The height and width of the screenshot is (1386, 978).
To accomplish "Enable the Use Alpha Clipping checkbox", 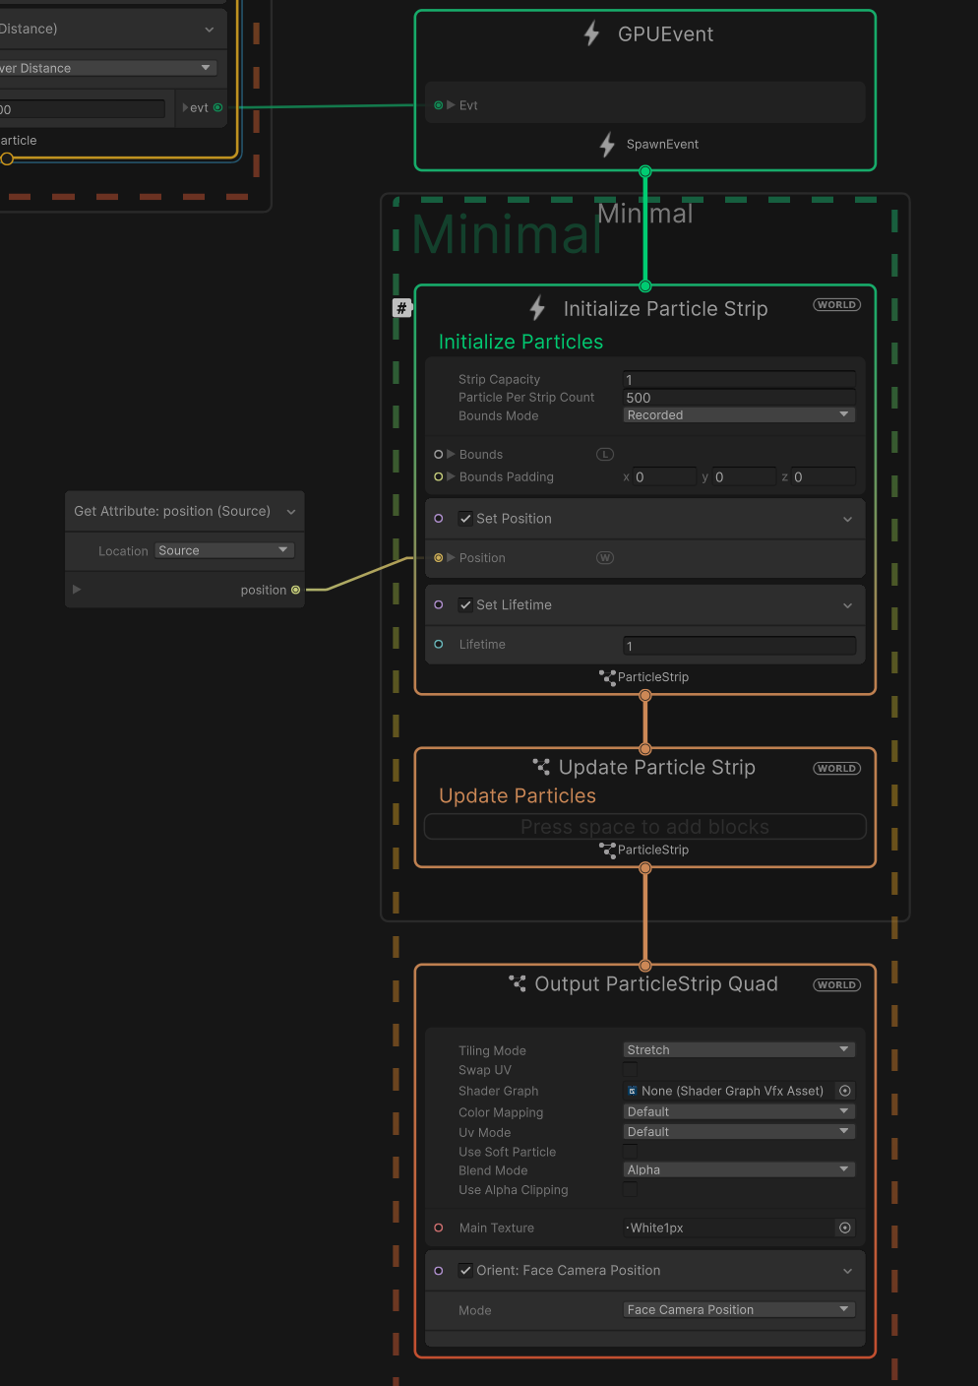I will point(630,1190).
